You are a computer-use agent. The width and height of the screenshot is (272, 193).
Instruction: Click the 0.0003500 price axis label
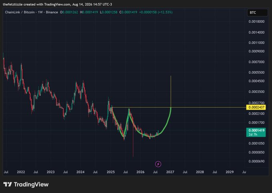[x=256, y=92]
